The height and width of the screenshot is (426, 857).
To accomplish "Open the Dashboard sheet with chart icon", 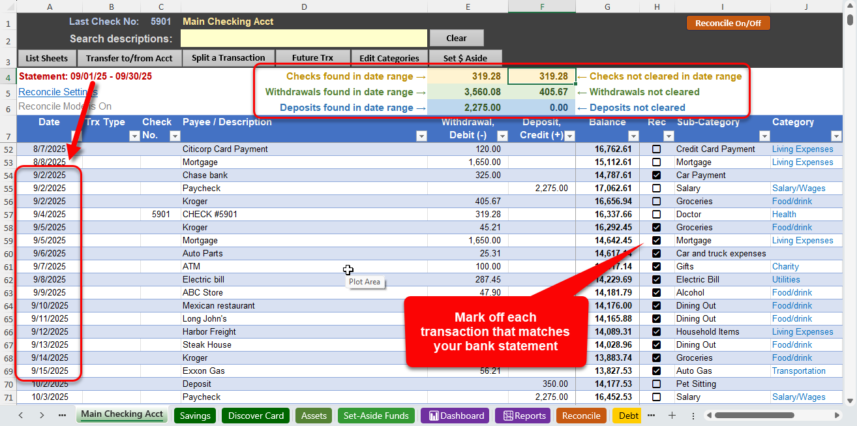I will [455, 416].
